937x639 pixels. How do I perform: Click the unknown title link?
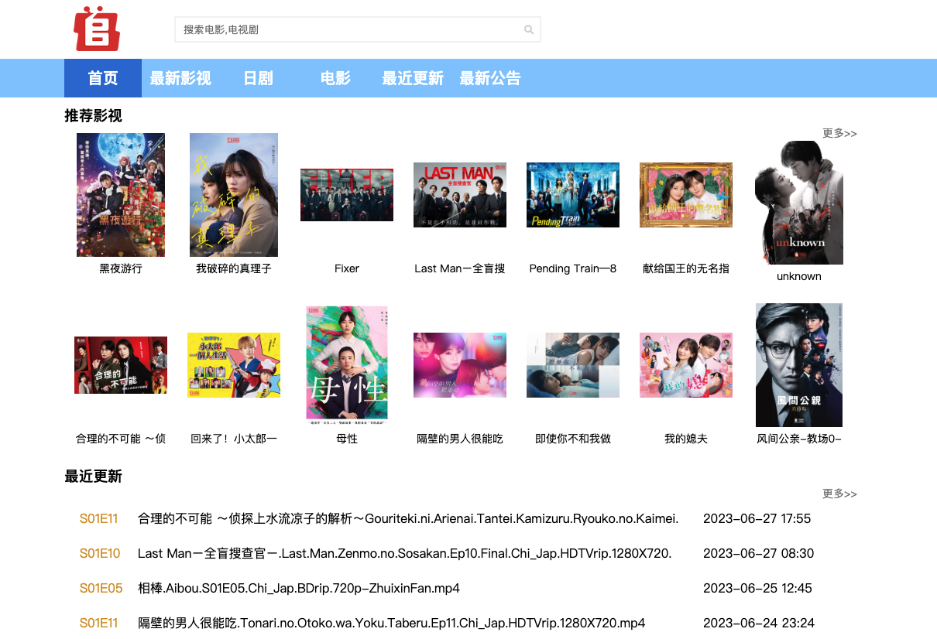(799, 276)
